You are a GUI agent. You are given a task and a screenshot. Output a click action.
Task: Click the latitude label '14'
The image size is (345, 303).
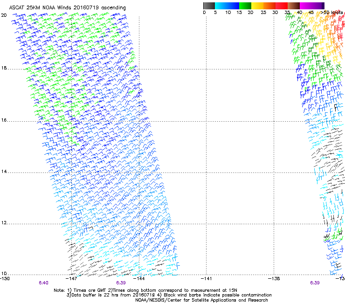tap(4, 172)
